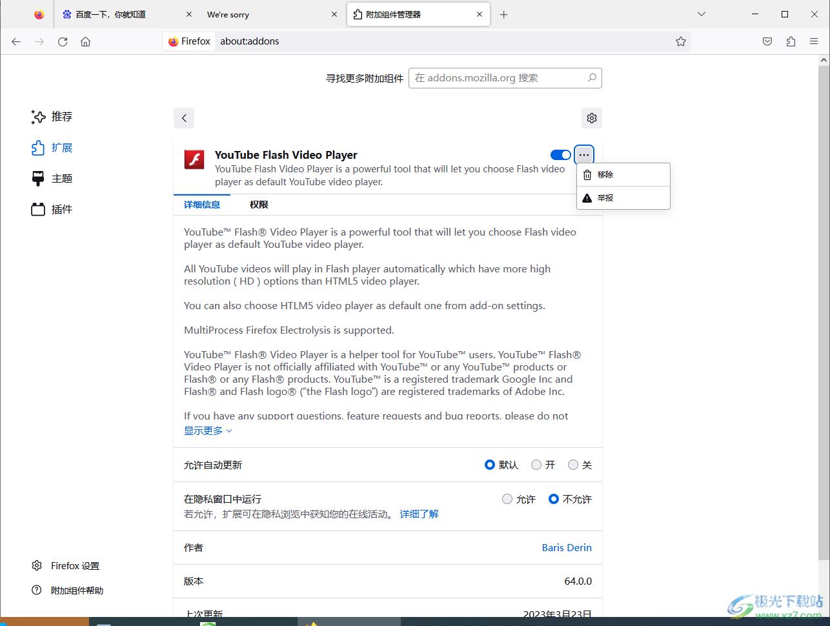
Task: Open the 主题 sidebar category
Action: click(x=52, y=179)
